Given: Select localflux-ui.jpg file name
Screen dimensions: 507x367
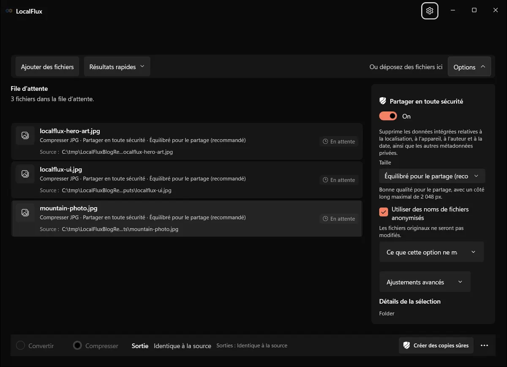Looking at the screenshot, I should [61, 169].
